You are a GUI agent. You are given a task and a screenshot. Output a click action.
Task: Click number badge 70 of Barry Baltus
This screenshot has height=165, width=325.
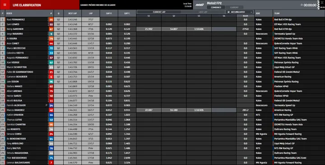click(x=51, y=148)
